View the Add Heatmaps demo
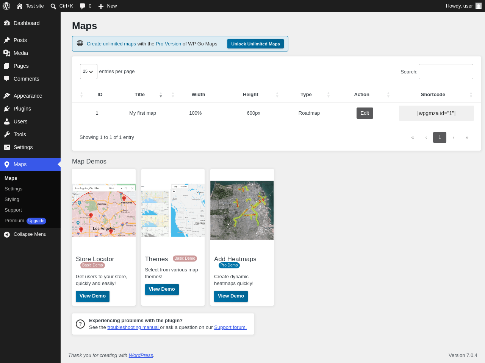485x363 pixels. tap(231, 296)
